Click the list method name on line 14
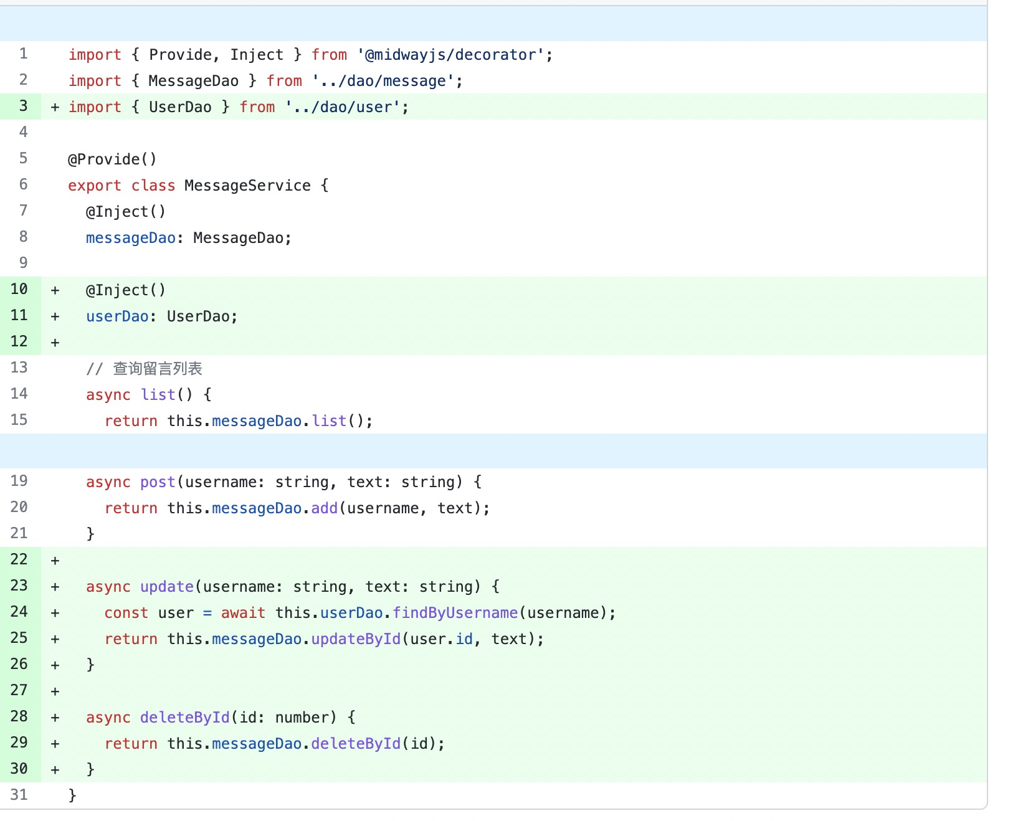The image size is (1013, 821). point(158,394)
